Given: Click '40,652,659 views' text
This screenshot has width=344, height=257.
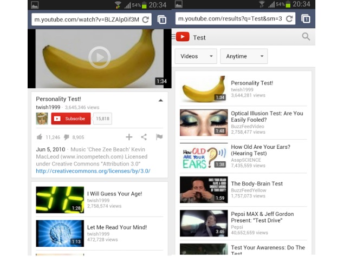Looking at the screenshot, I should coord(249,233).
